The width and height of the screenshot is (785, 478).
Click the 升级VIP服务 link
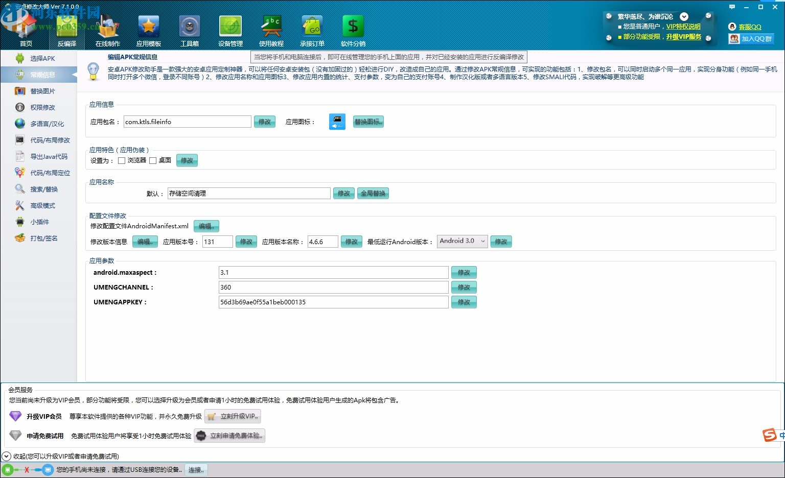click(x=684, y=37)
